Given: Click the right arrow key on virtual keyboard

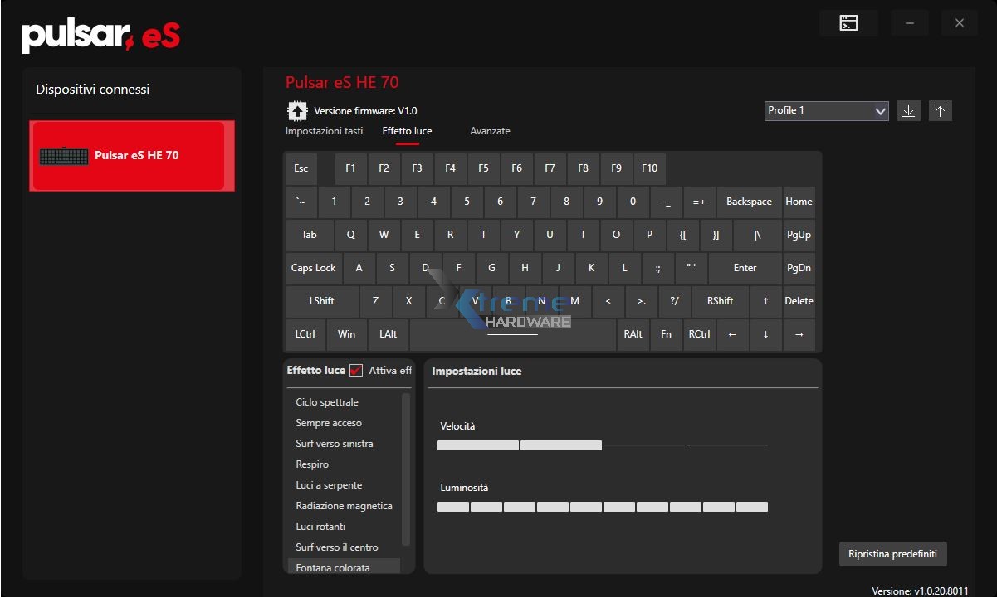Looking at the screenshot, I should [x=799, y=334].
